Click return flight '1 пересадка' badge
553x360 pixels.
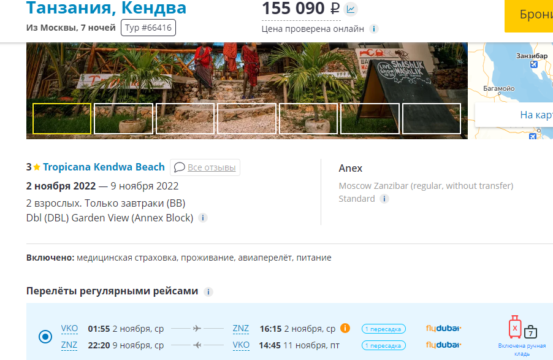pos(383,345)
